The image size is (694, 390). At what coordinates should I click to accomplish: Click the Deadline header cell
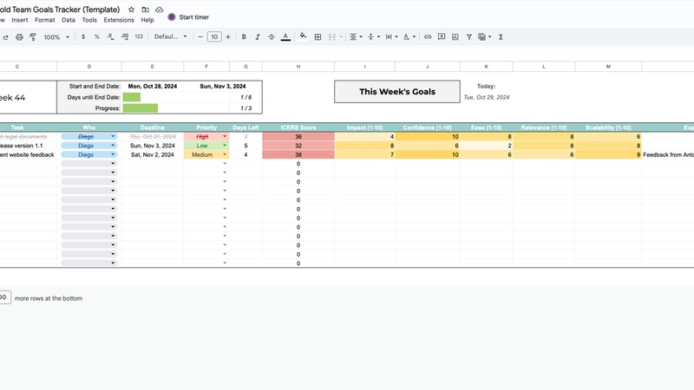pyautogui.click(x=153, y=127)
